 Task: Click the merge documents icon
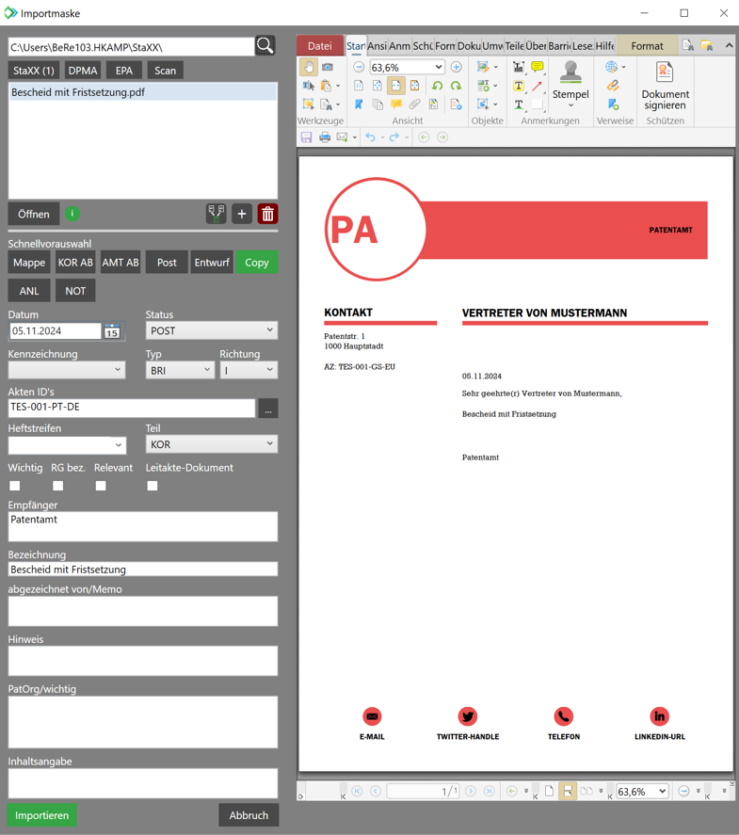click(216, 215)
